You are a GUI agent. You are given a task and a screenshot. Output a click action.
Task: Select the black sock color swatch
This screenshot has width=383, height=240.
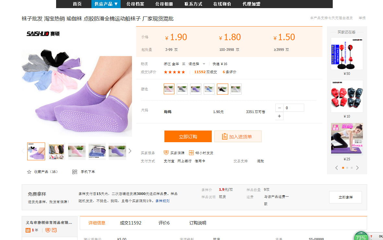[x=222, y=89]
